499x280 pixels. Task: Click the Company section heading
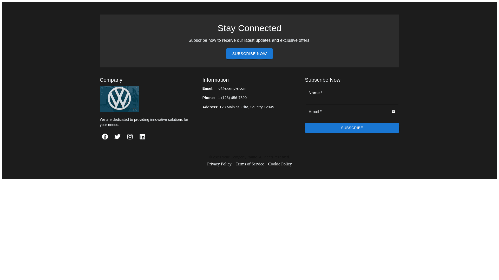tap(111, 80)
